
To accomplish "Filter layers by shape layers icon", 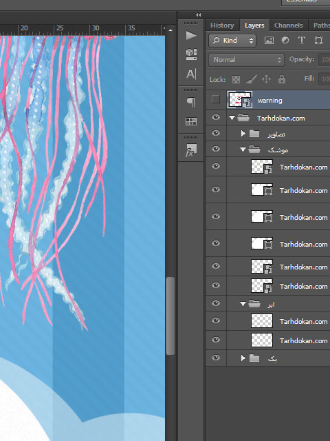I will coord(318,40).
